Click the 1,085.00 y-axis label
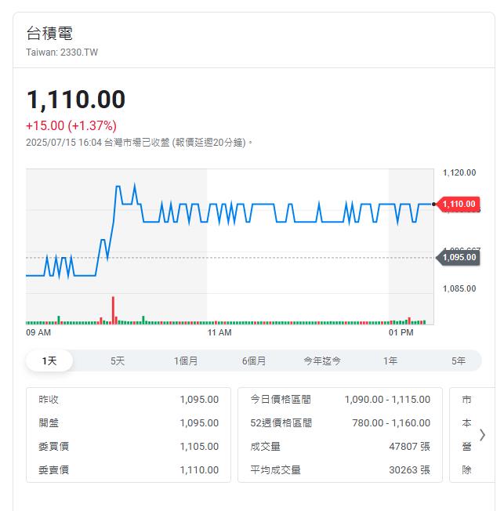 pyautogui.click(x=459, y=288)
